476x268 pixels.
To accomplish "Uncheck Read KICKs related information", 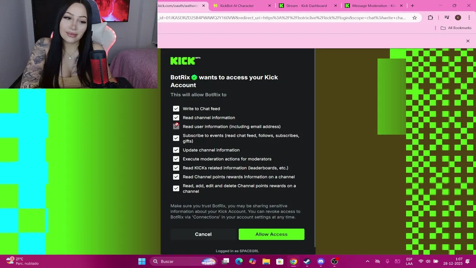I will point(176,168).
